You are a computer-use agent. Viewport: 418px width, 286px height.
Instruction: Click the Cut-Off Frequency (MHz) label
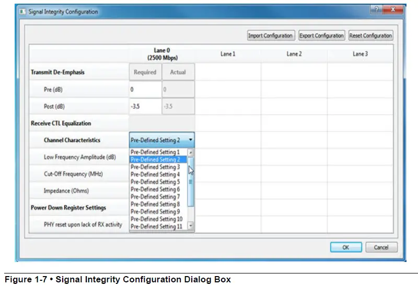tap(73, 174)
